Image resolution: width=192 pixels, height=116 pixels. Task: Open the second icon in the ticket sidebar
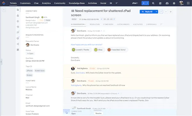click(x=18, y=15)
